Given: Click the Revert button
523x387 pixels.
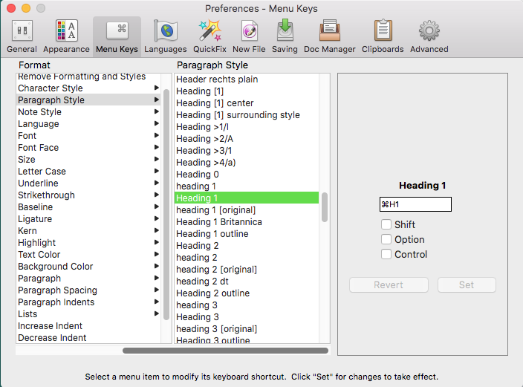Looking at the screenshot, I should pos(389,284).
